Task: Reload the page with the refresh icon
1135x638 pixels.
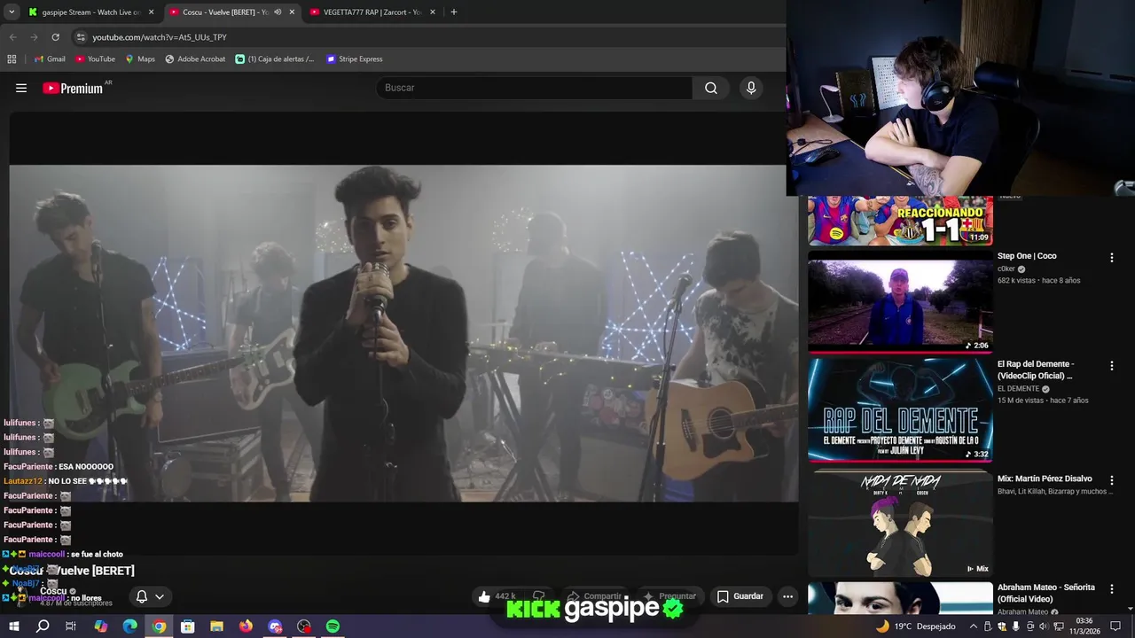Action: [x=55, y=37]
